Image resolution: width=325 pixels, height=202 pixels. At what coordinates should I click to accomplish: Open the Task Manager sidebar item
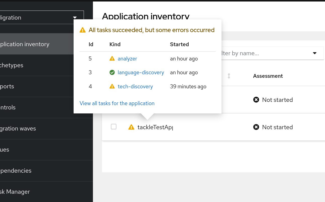click(15, 192)
